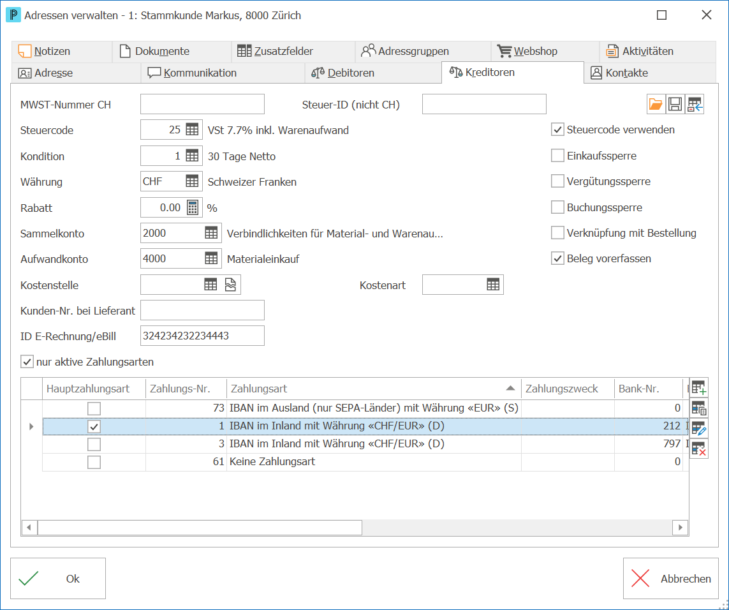Duplicate the selected payment method row
This screenshot has height=610, width=729.
pyautogui.click(x=699, y=408)
